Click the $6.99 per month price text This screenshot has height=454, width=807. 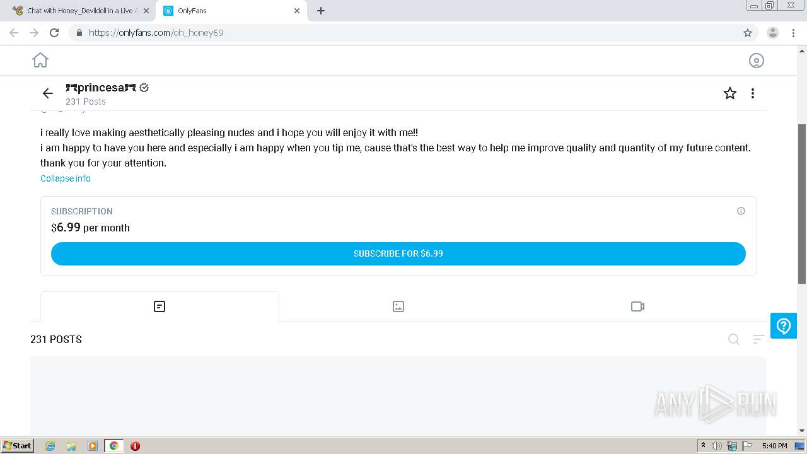pyautogui.click(x=90, y=228)
